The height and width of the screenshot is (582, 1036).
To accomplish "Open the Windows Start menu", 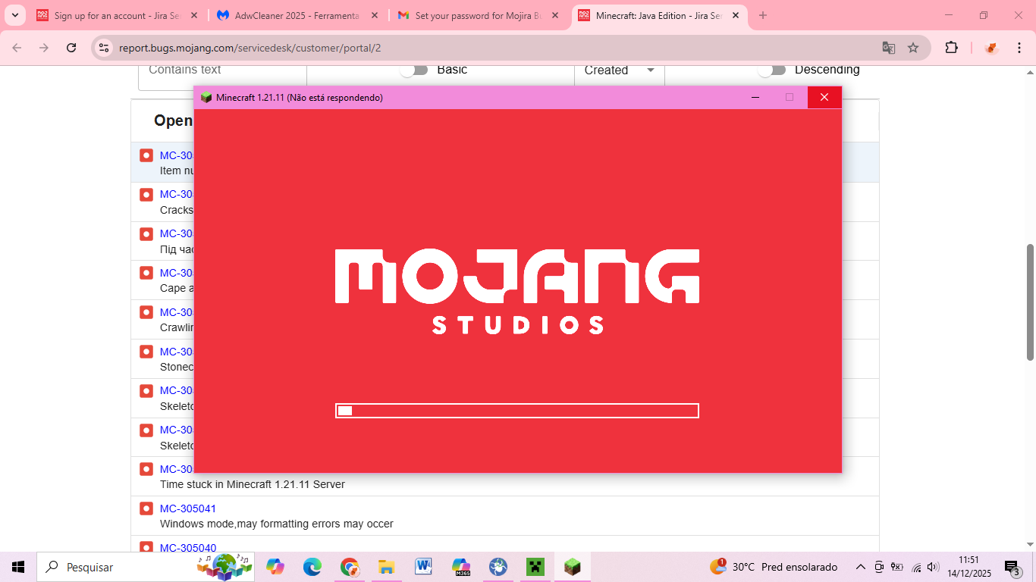I will click(18, 567).
